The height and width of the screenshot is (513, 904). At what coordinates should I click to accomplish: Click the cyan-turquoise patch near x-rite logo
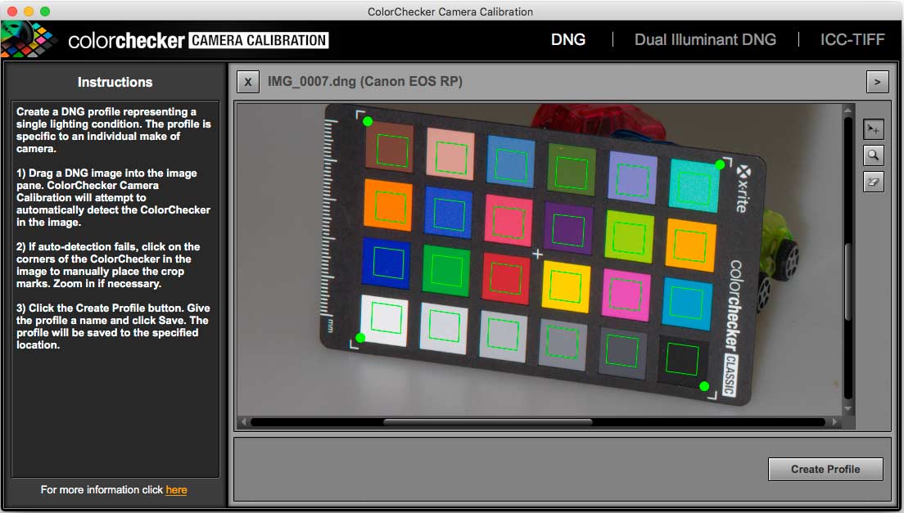tap(694, 187)
